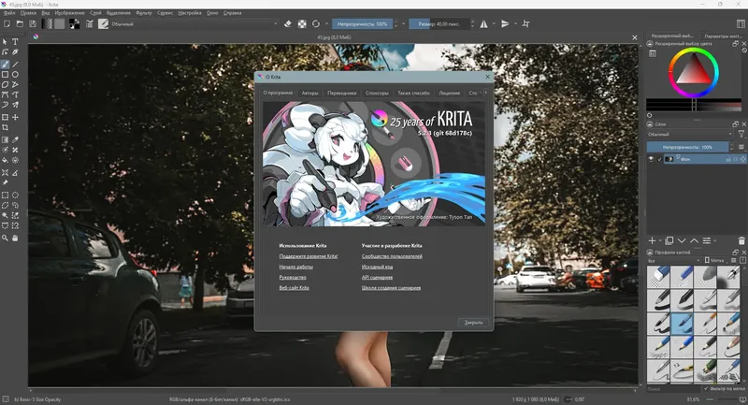748x405 pixels.
Task: Click the save document floppy icon
Action: click(33, 24)
